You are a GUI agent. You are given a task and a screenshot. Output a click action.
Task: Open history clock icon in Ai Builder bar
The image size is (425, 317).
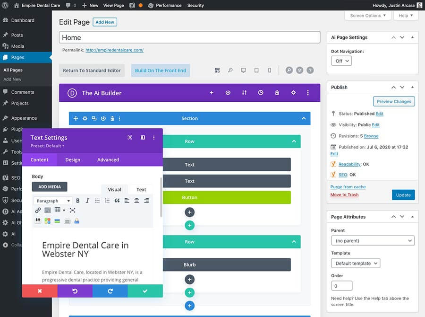coord(261,93)
